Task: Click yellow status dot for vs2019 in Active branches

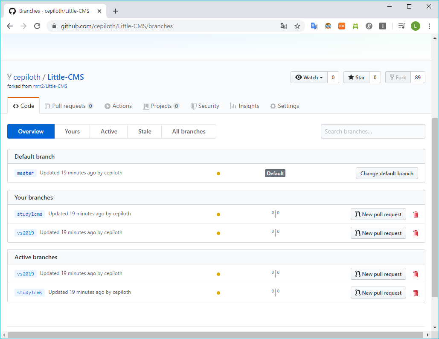Action: pyautogui.click(x=218, y=274)
